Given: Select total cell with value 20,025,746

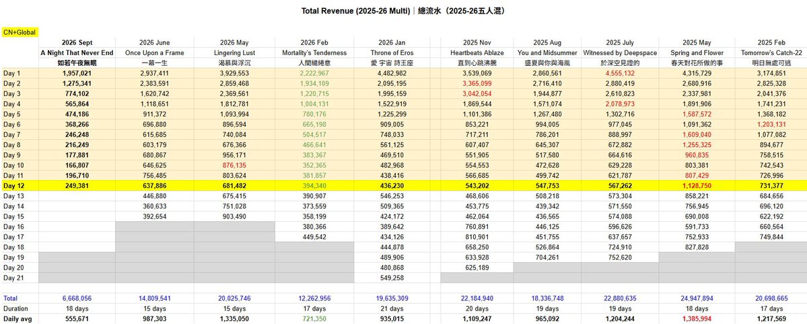Looking at the screenshot, I should click(x=234, y=298).
